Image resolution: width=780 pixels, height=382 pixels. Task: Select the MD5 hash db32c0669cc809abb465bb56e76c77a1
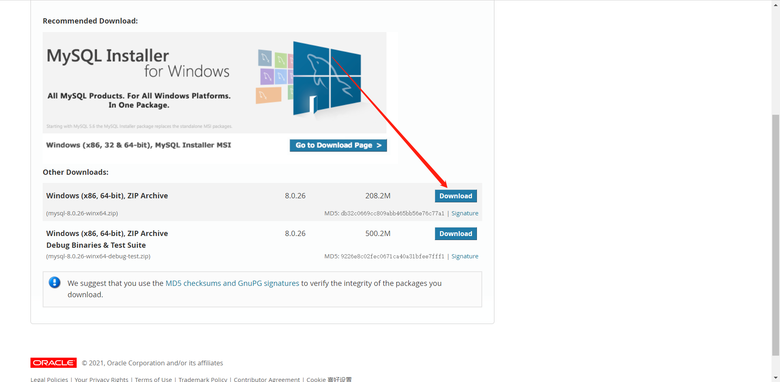click(x=392, y=213)
